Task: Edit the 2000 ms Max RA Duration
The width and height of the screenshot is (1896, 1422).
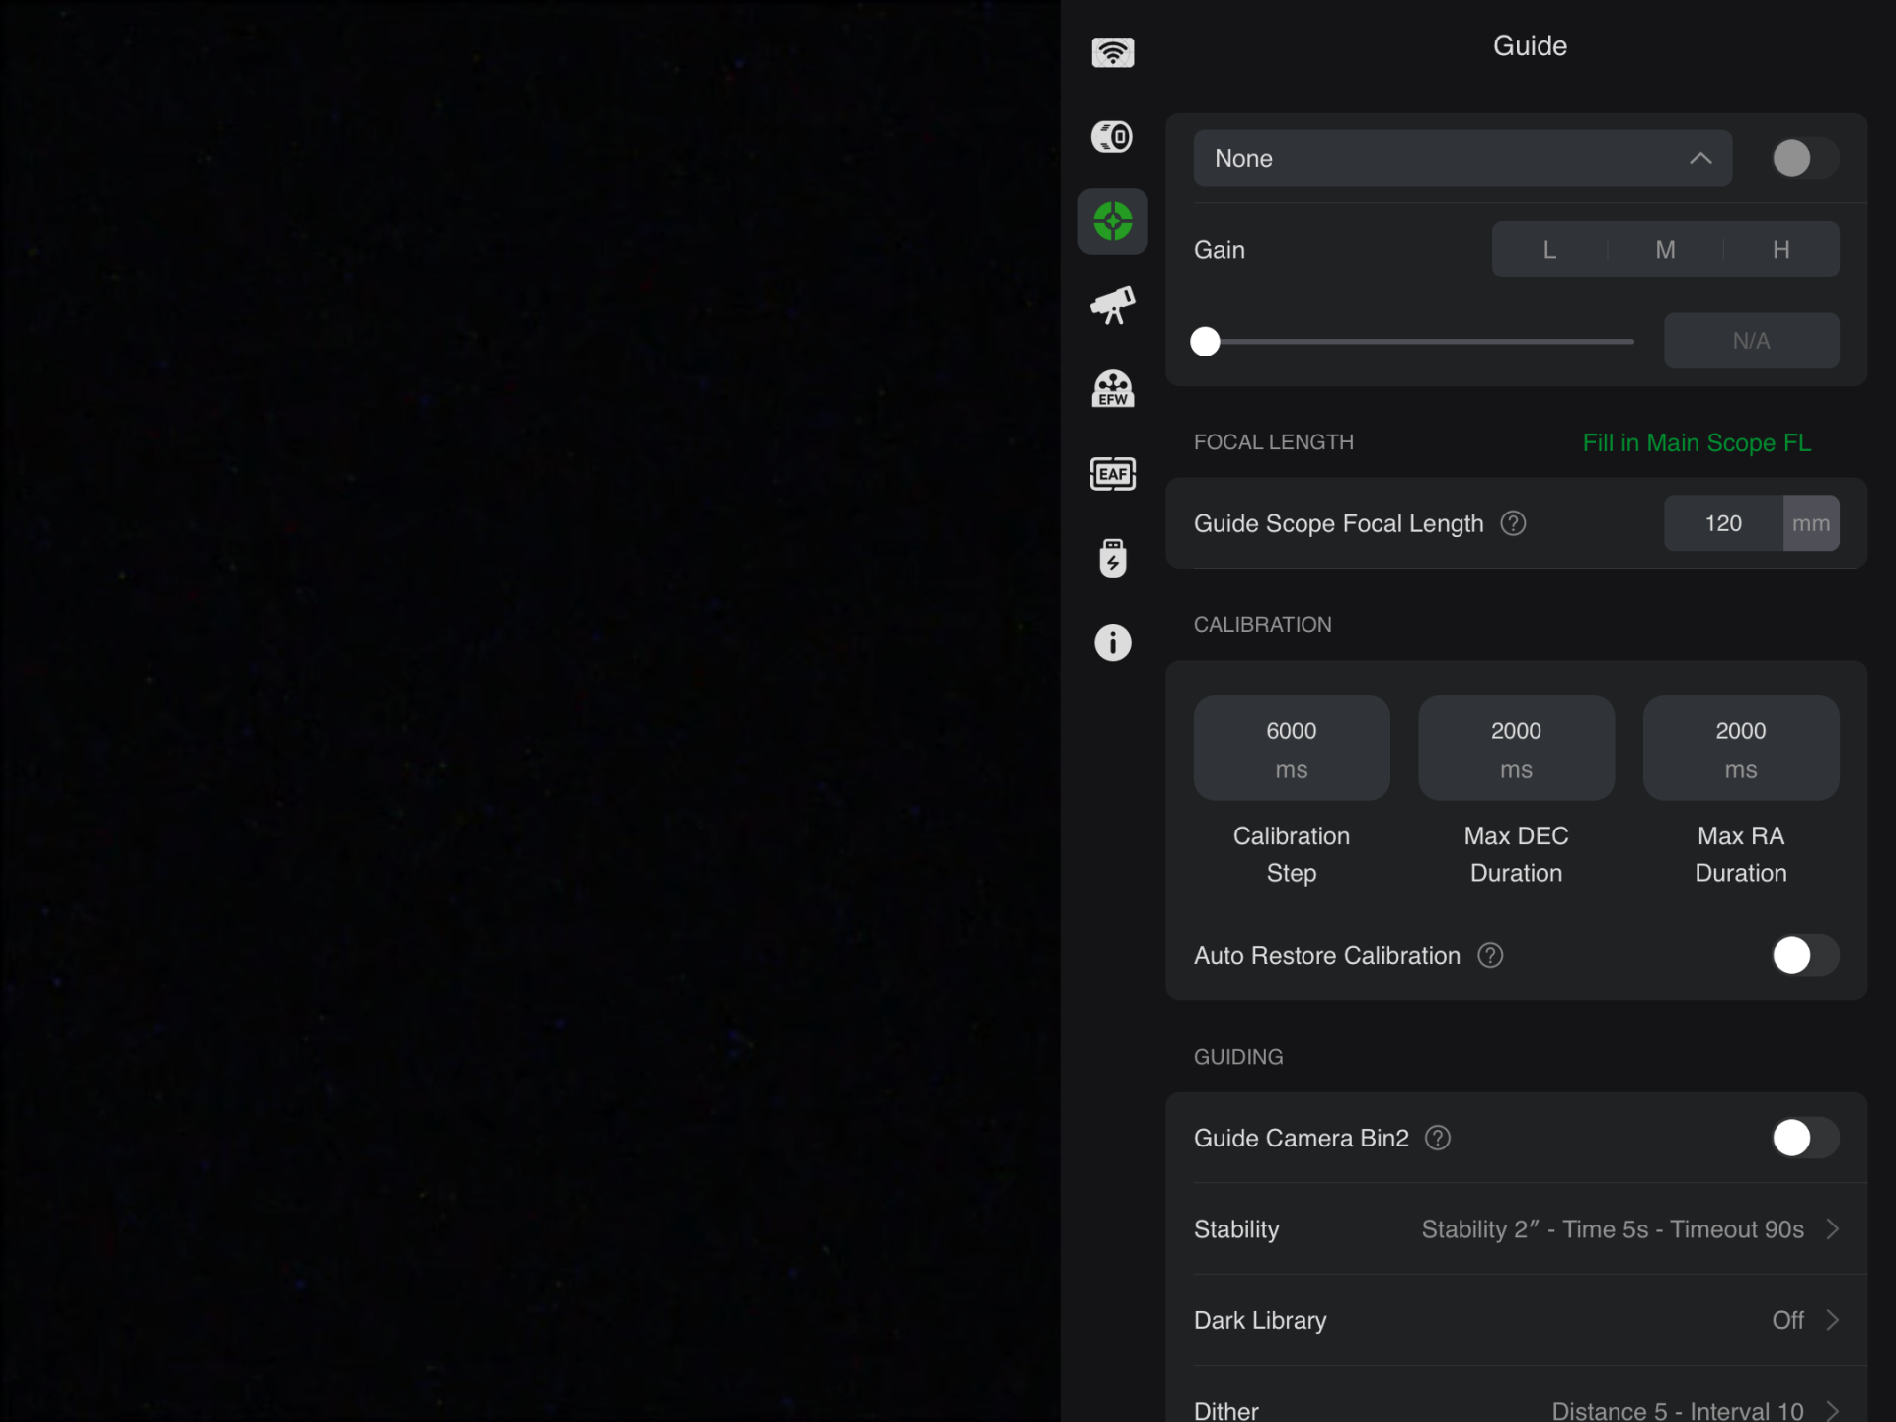Action: (x=1741, y=749)
